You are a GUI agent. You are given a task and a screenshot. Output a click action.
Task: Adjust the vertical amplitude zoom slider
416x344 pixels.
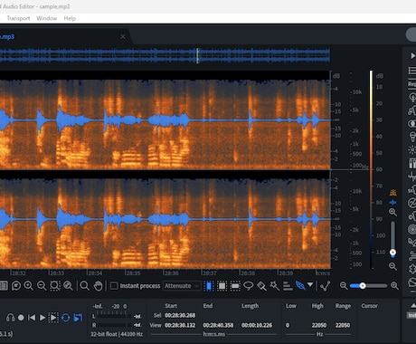pyautogui.click(x=392, y=239)
